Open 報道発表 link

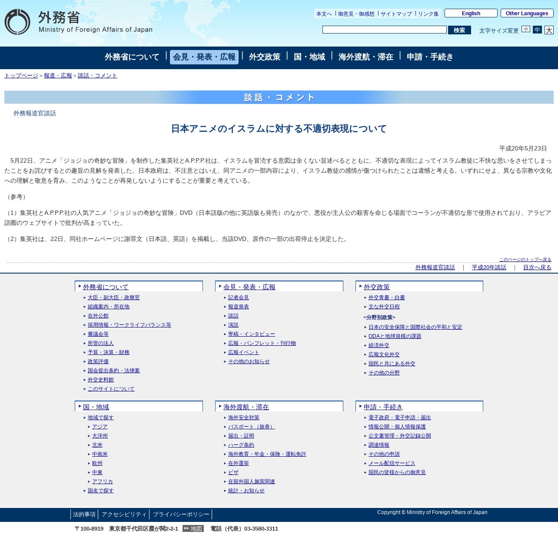tap(239, 307)
